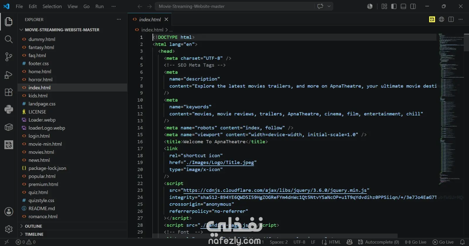Viewport: 469px width, 246px height.
Task: Open the Manage gear settings icon
Action: click(9, 229)
